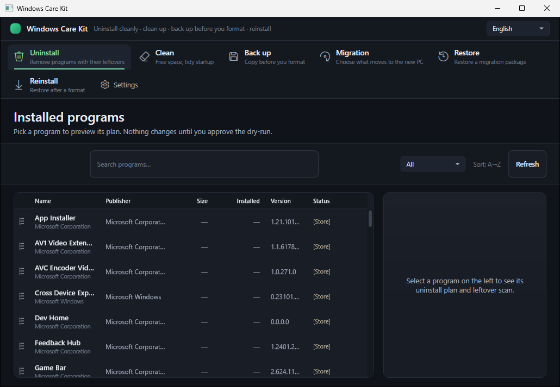Click the Settings gear icon
Screen dimensions: 560x387
coord(105,85)
